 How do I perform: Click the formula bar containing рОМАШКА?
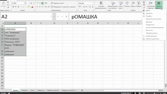click(x=105, y=17)
